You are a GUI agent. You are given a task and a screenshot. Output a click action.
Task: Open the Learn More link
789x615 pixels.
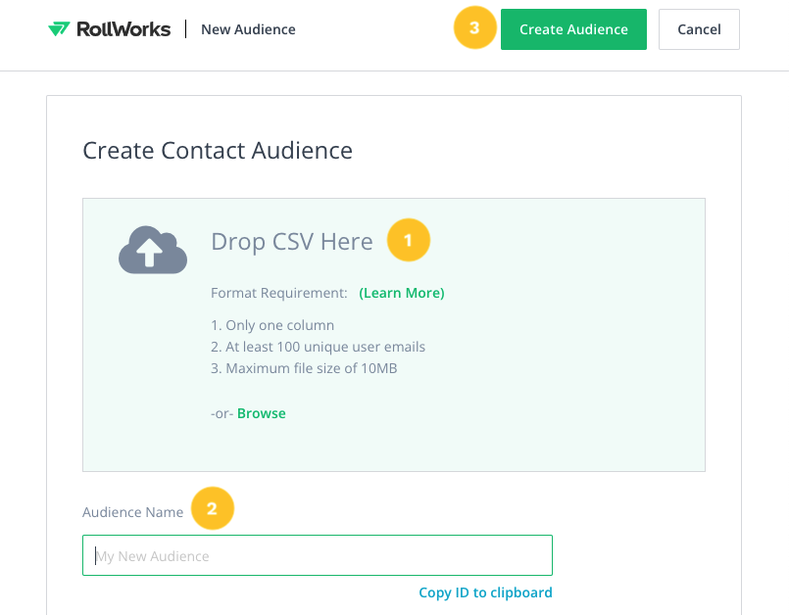click(x=402, y=293)
